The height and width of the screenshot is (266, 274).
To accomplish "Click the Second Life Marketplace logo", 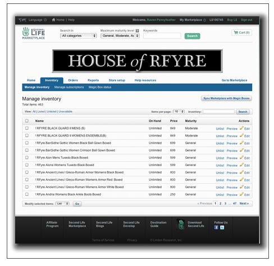I will [34, 33].
